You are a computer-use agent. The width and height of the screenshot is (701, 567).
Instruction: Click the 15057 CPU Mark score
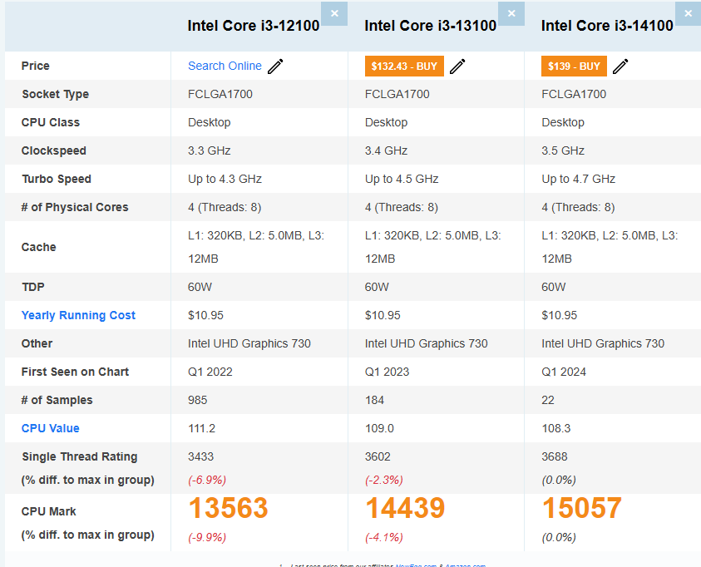582,508
